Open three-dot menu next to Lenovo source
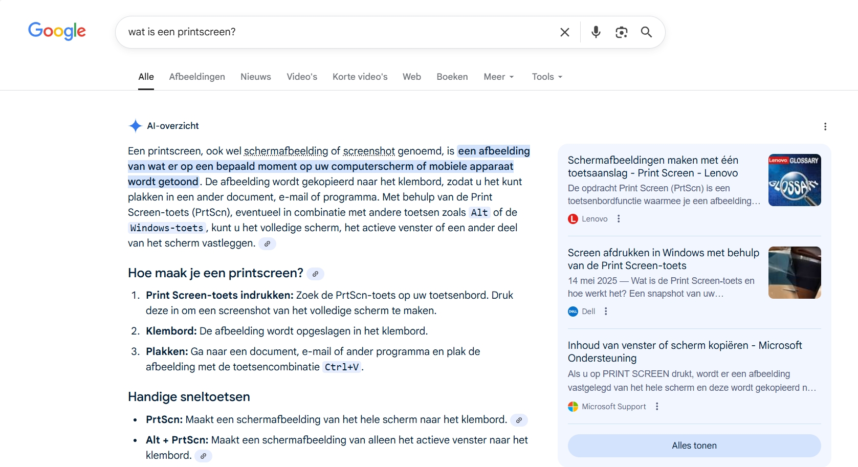Screen dimensions: 858x467 click(619, 219)
